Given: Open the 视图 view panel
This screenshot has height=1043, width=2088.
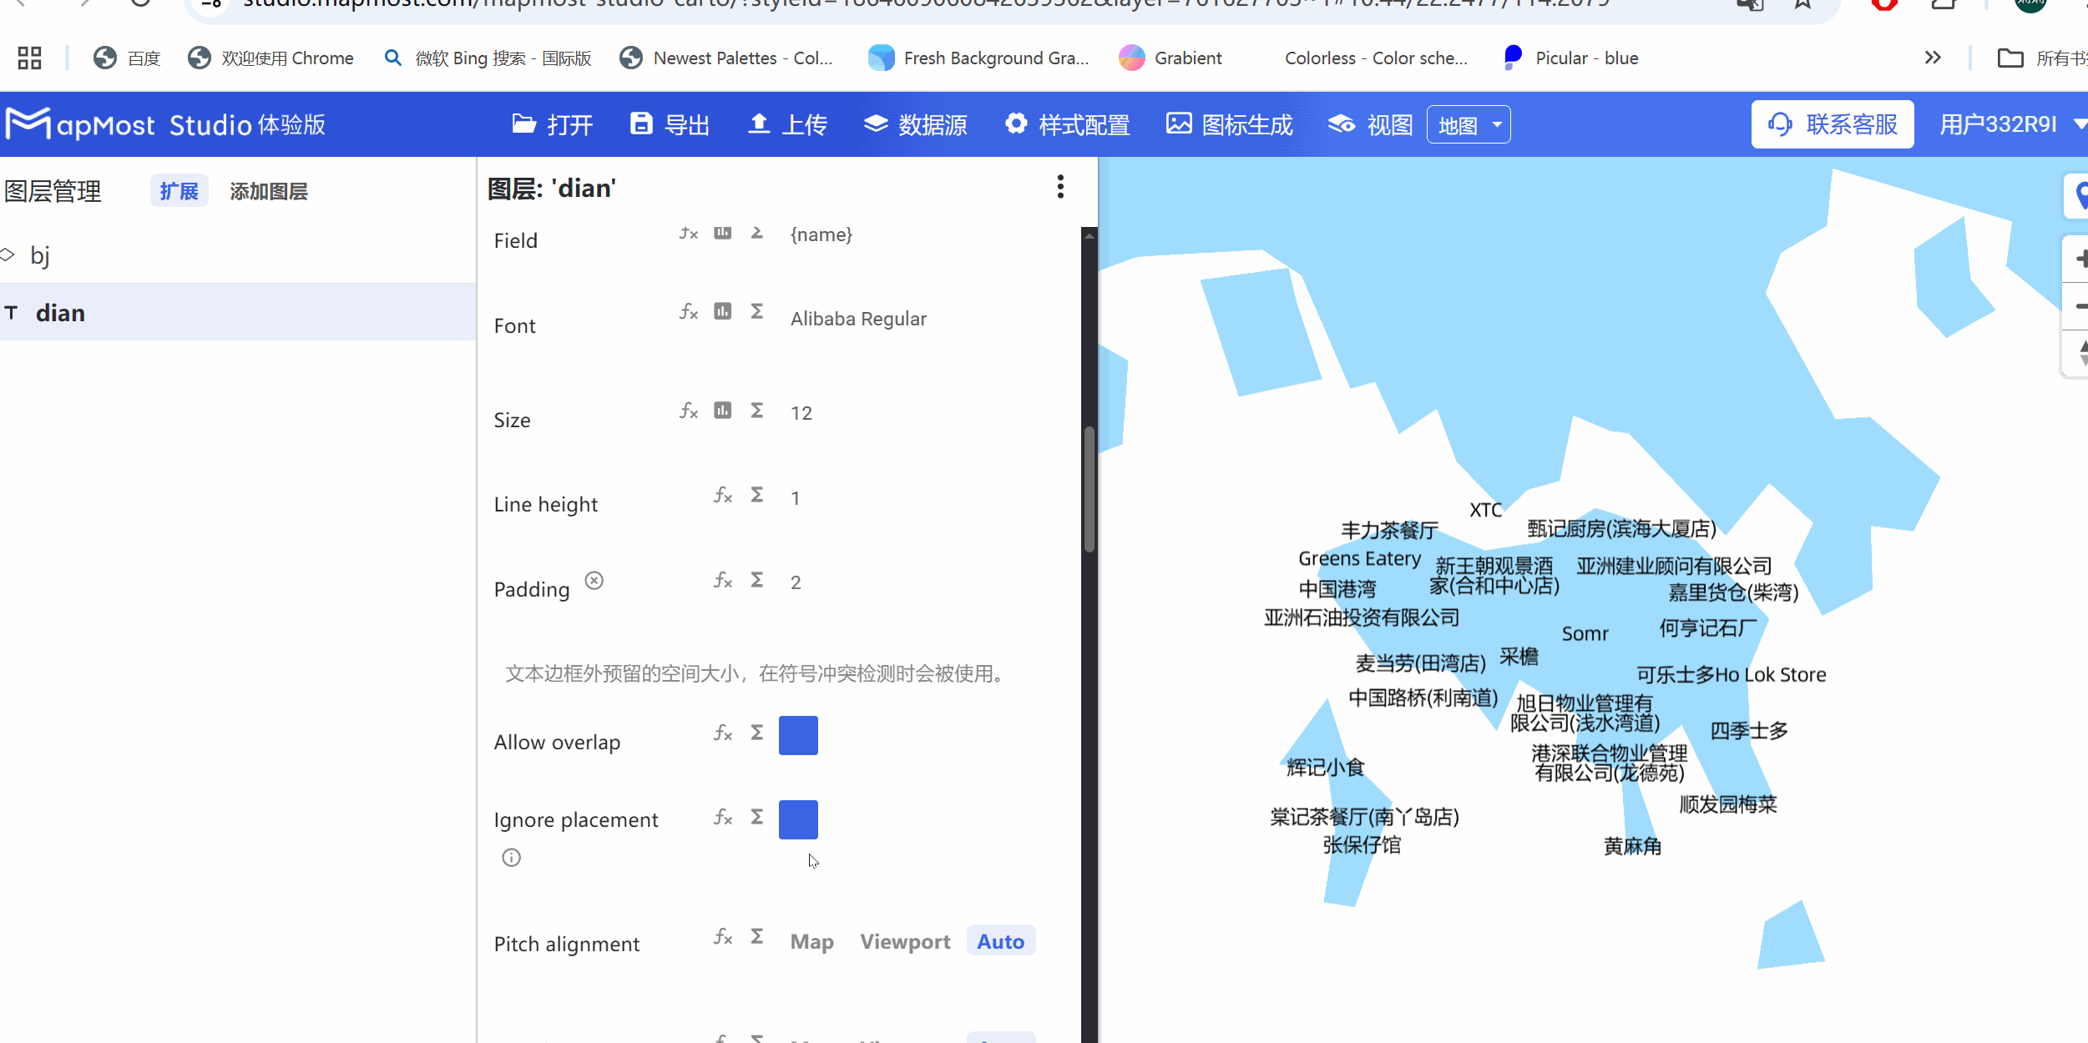Looking at the screenshot, I should click(x=1342, y=123).
